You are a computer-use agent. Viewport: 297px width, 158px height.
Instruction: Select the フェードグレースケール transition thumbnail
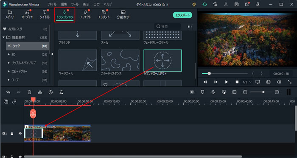click(163, 35)
